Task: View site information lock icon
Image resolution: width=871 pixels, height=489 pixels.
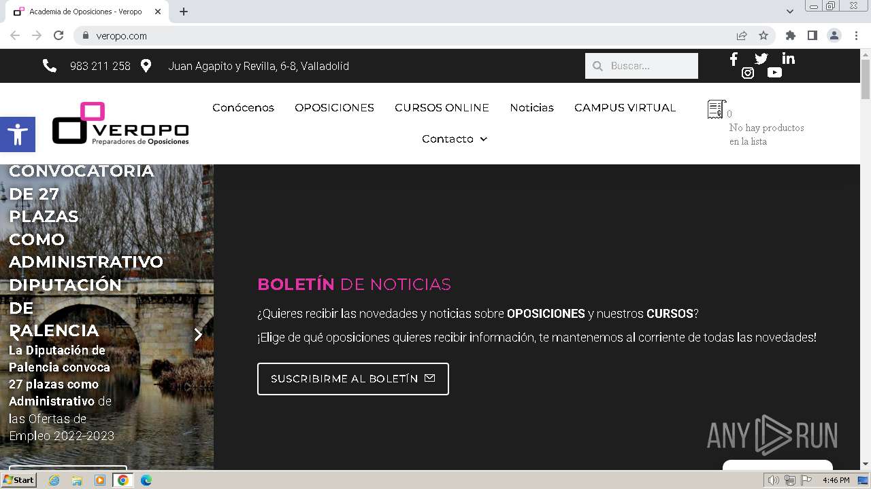Action: pyautogui.click(x=86, y=35)
